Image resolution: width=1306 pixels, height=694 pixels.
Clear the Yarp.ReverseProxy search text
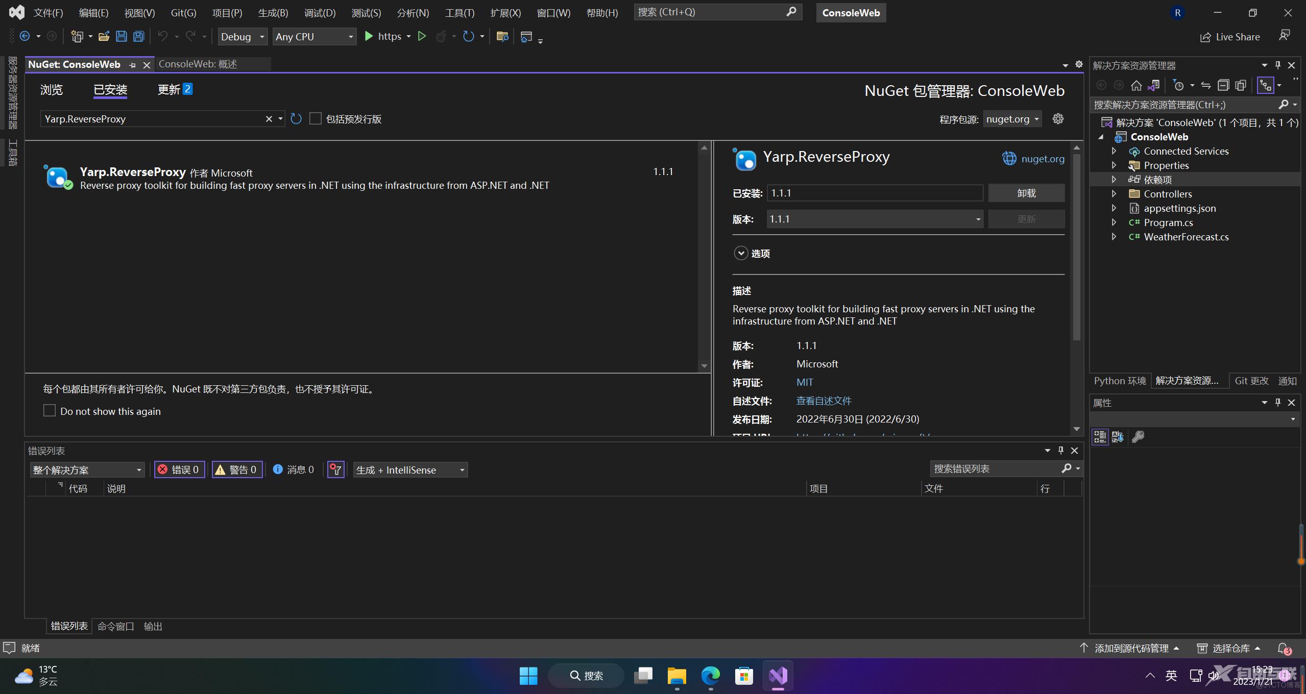pos(269,119)
